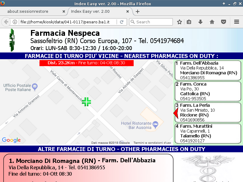Reload the current page
The image size is (243, 182).
tap(122, 22)
